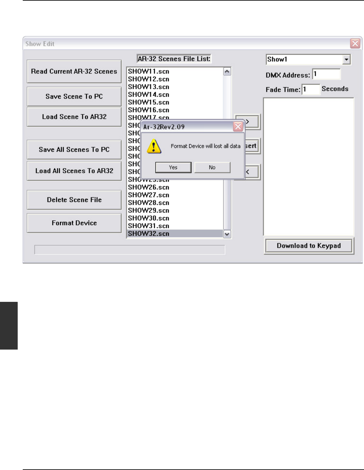Click Save All Scenes To PC
This screenshot has width=364, height=470.
[x=74, y=150]
